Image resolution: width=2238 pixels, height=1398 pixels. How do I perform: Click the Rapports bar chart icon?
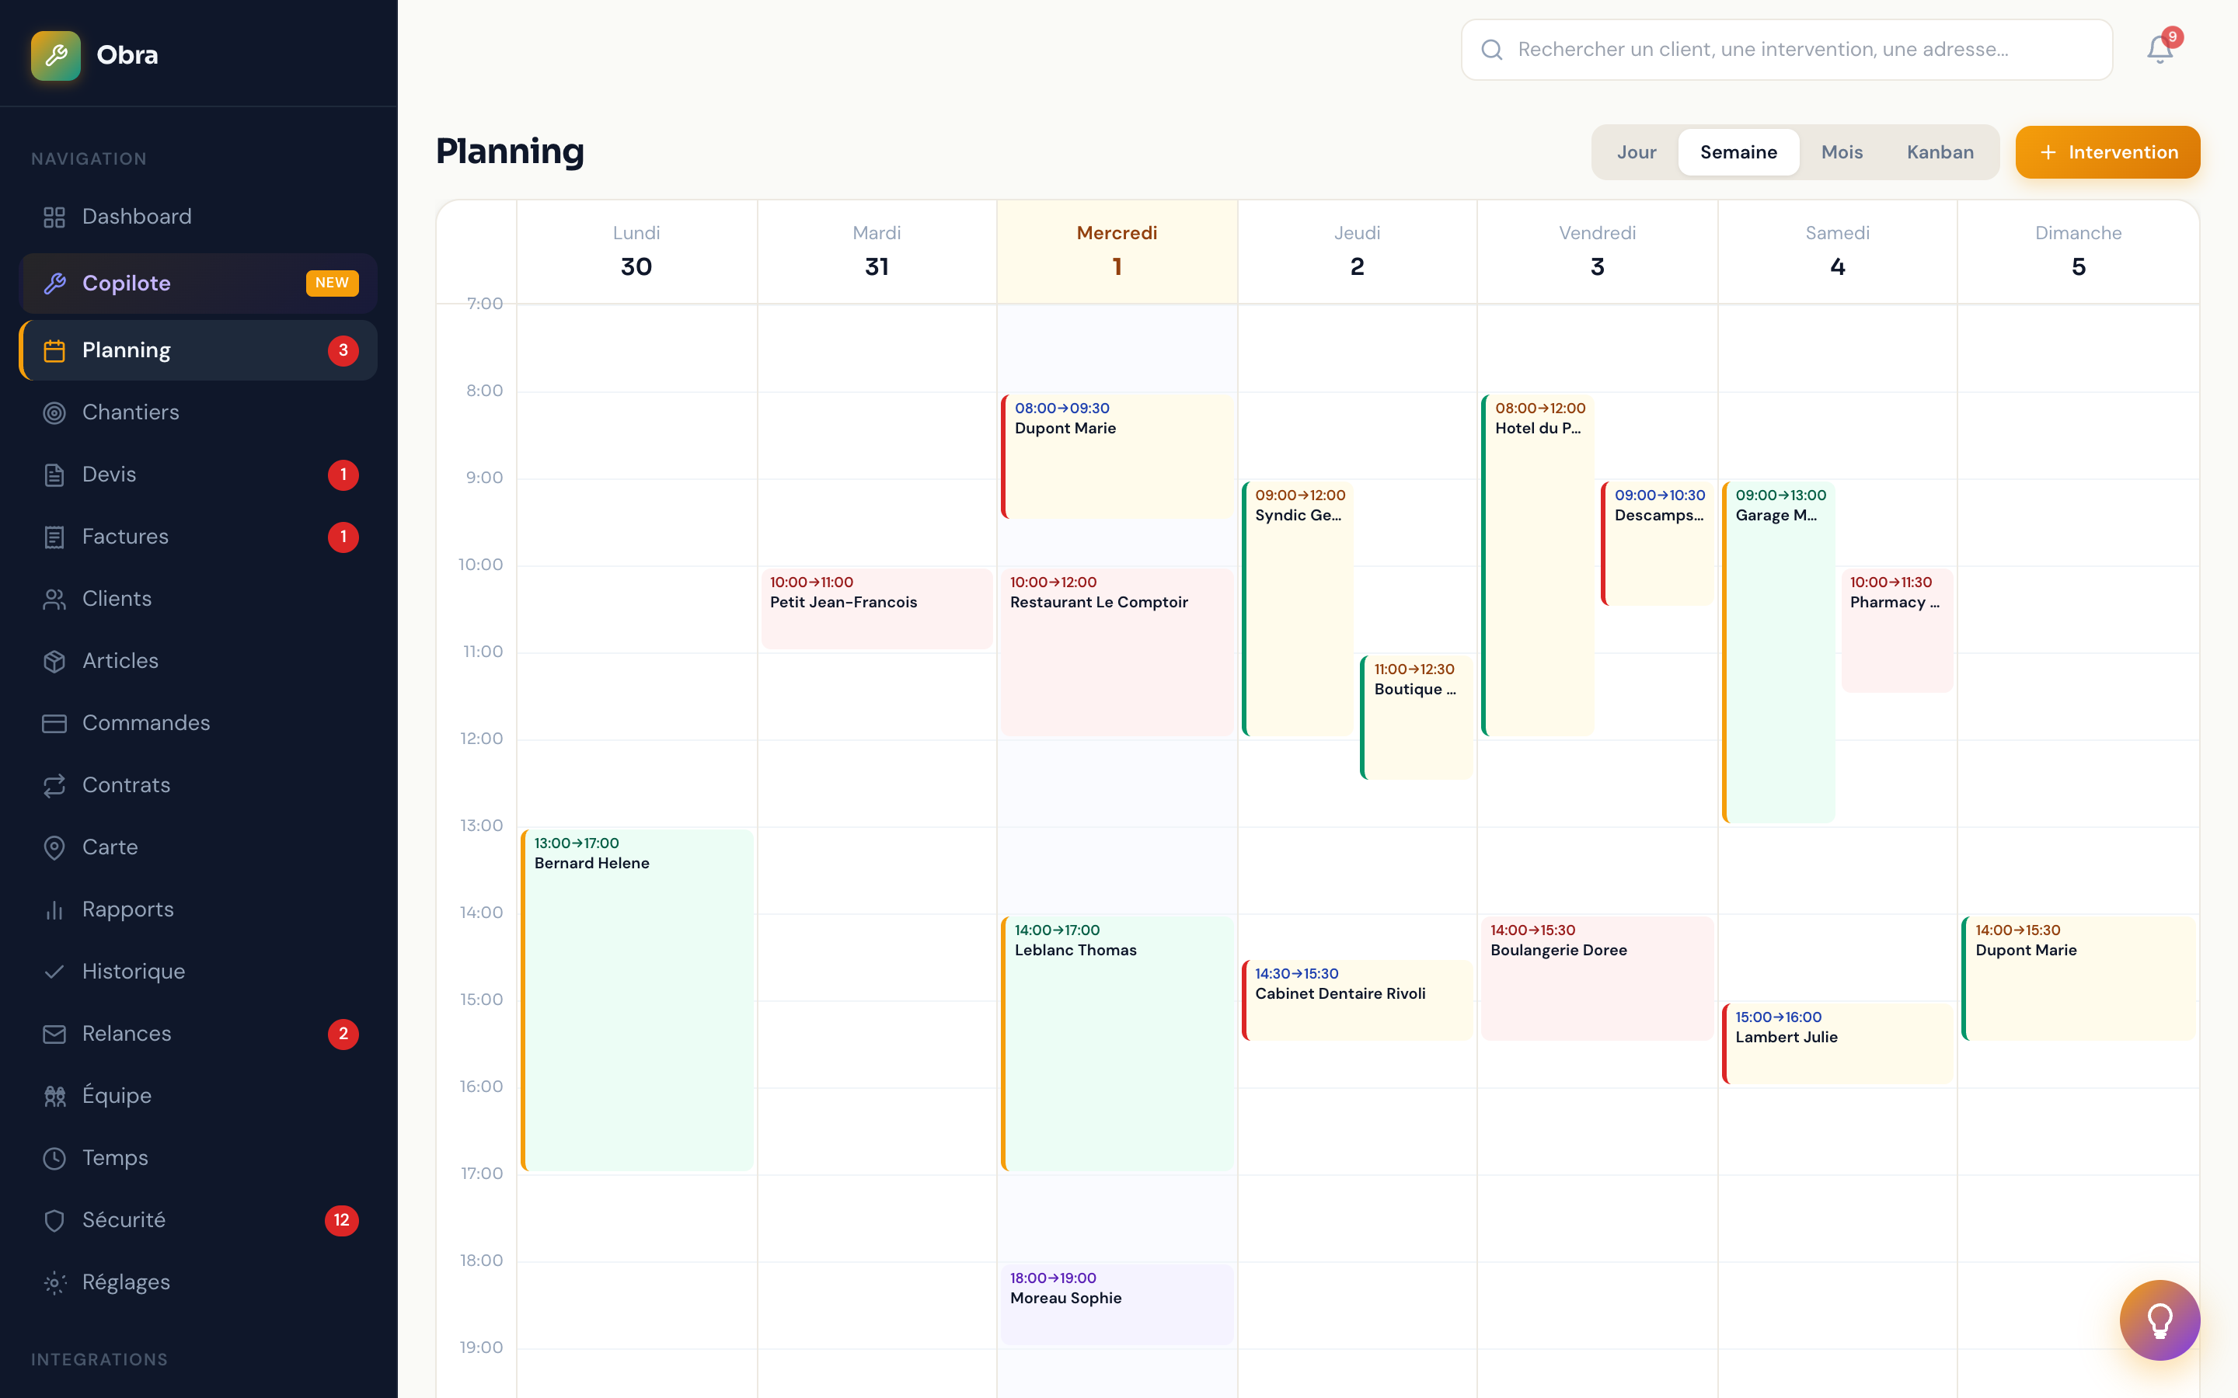pos(54,909)
